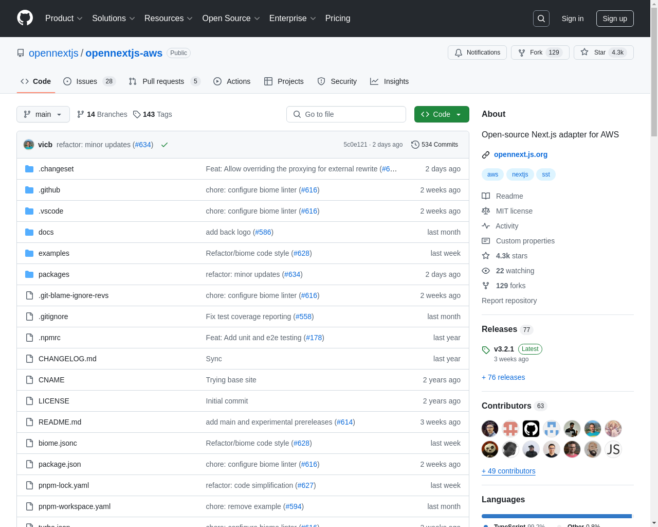Click the Activity pulse icon
658x527 pixels.
pos(486,226)
